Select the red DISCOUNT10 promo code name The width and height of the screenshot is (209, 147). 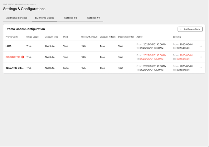tap(13, 57)
